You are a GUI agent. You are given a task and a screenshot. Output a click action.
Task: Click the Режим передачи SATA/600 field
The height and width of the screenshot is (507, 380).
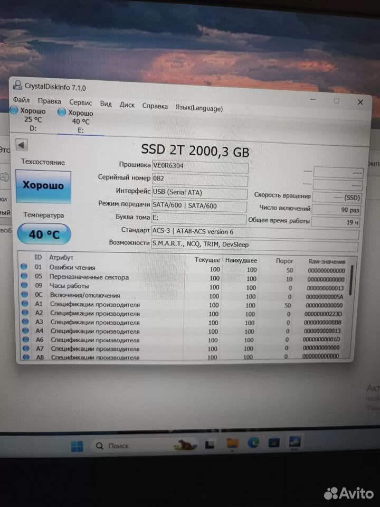click(x=199, y=205)
